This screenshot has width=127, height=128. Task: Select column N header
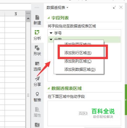[15, 14]
